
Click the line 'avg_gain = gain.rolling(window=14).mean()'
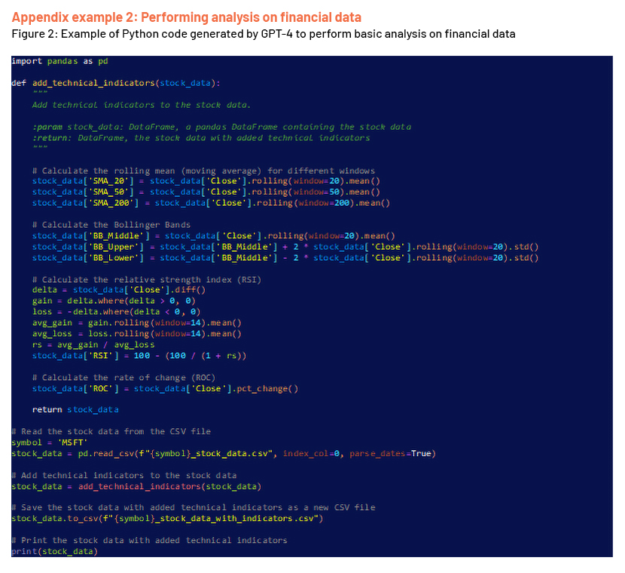pyautogui.click(x=137, y=323)
